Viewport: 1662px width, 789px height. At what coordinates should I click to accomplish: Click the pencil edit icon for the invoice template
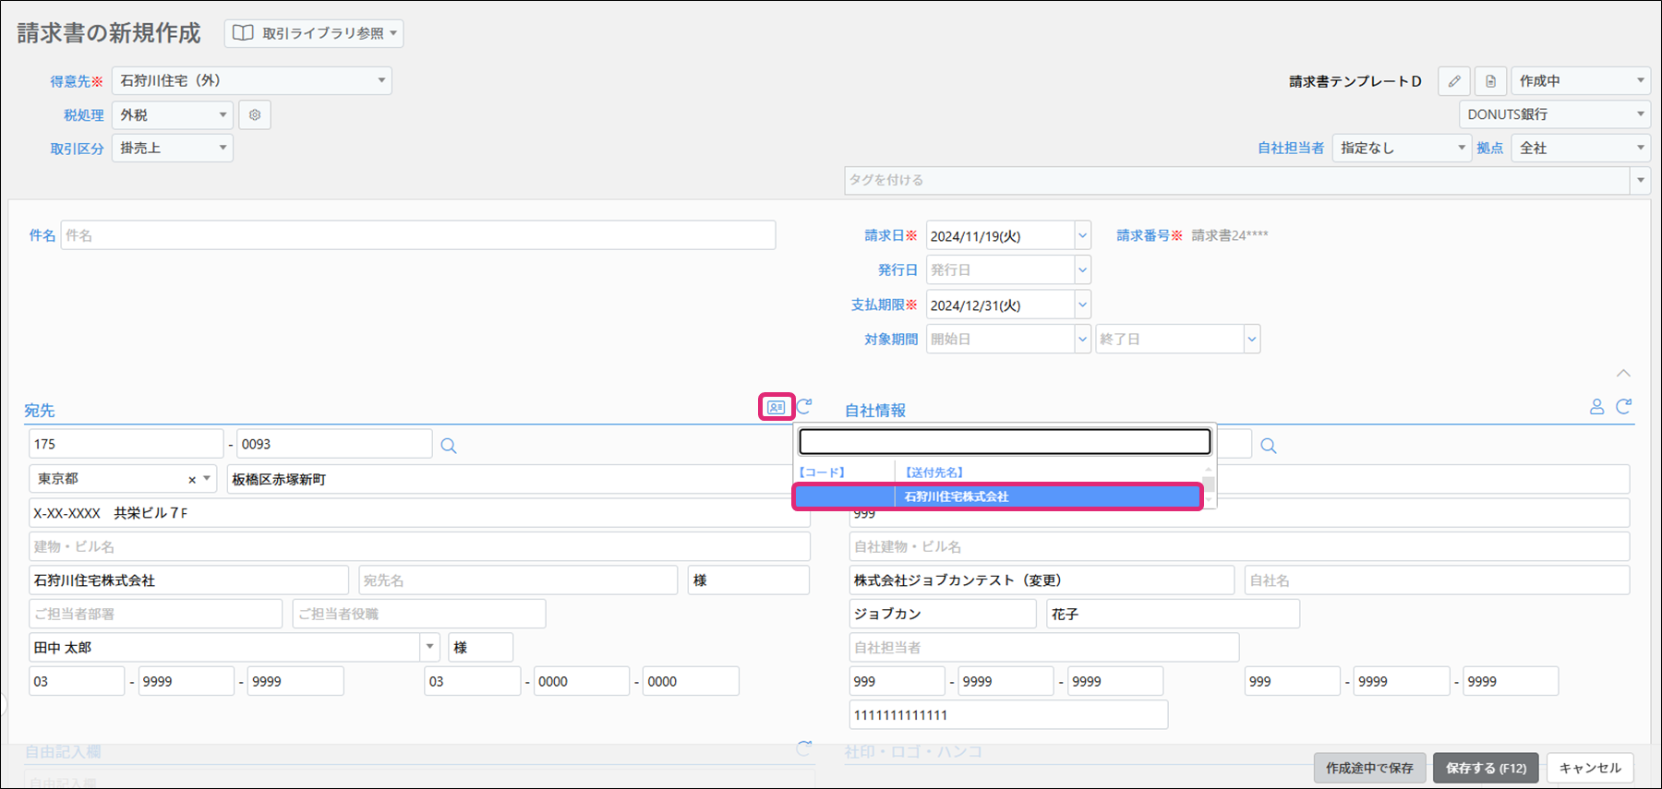pyautogui.click(x=1454, y=81)
